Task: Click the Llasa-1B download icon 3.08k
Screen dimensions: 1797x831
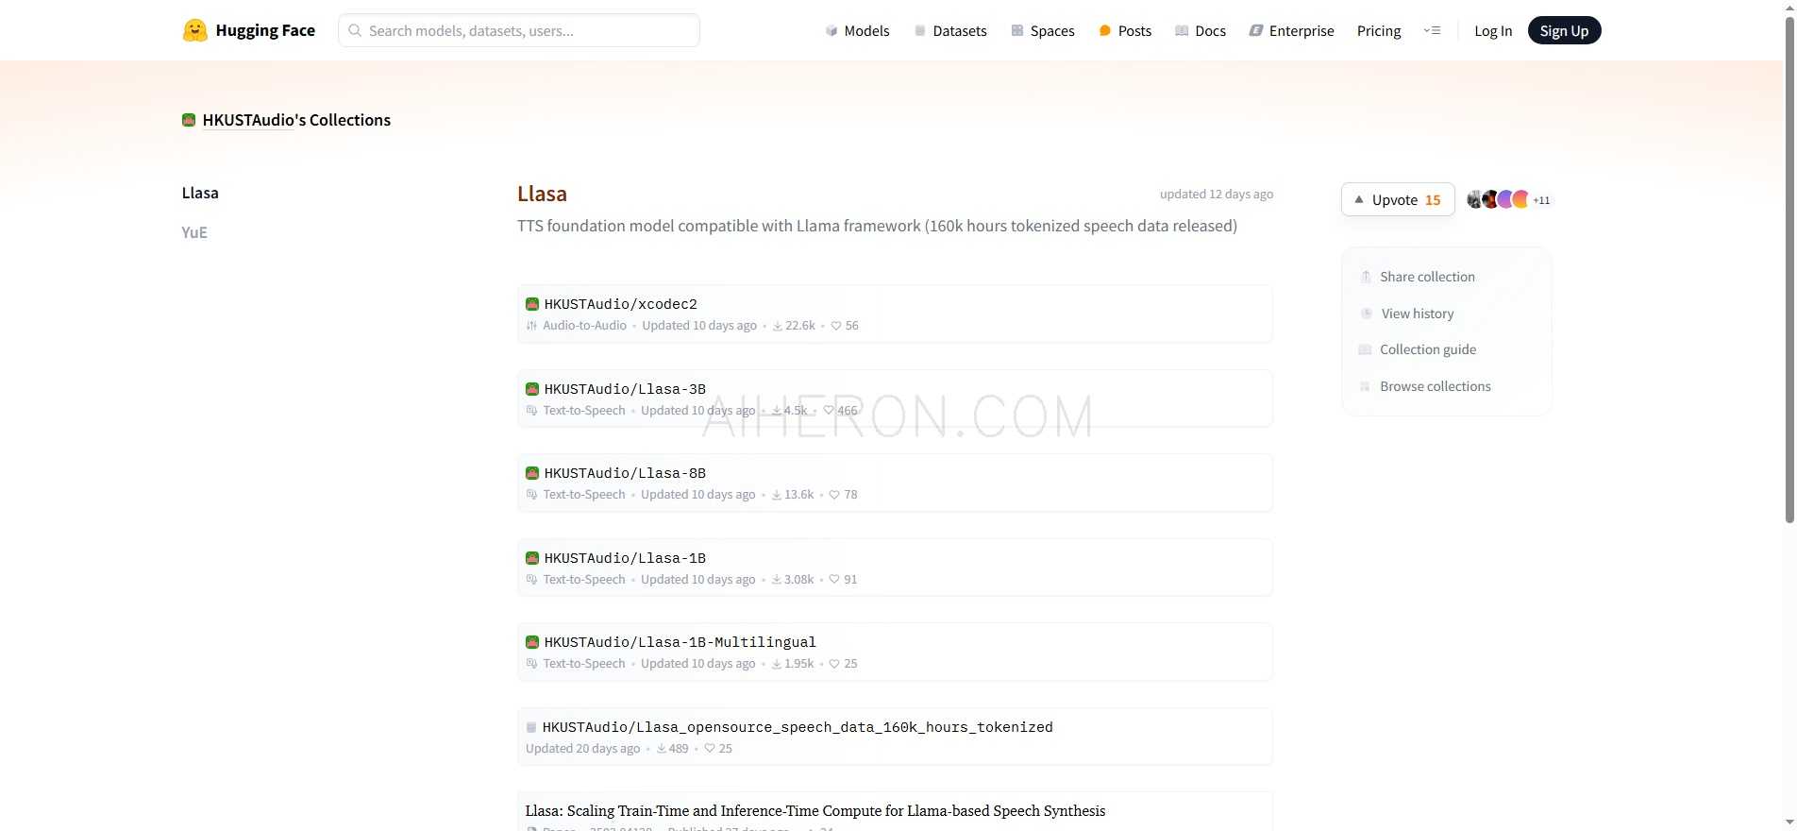Action: (777, 580)
